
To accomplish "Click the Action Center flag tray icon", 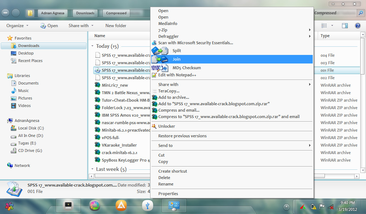I will [x=322, y=206].
